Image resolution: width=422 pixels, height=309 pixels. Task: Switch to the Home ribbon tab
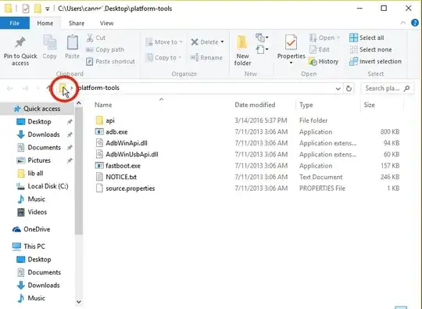45,23
